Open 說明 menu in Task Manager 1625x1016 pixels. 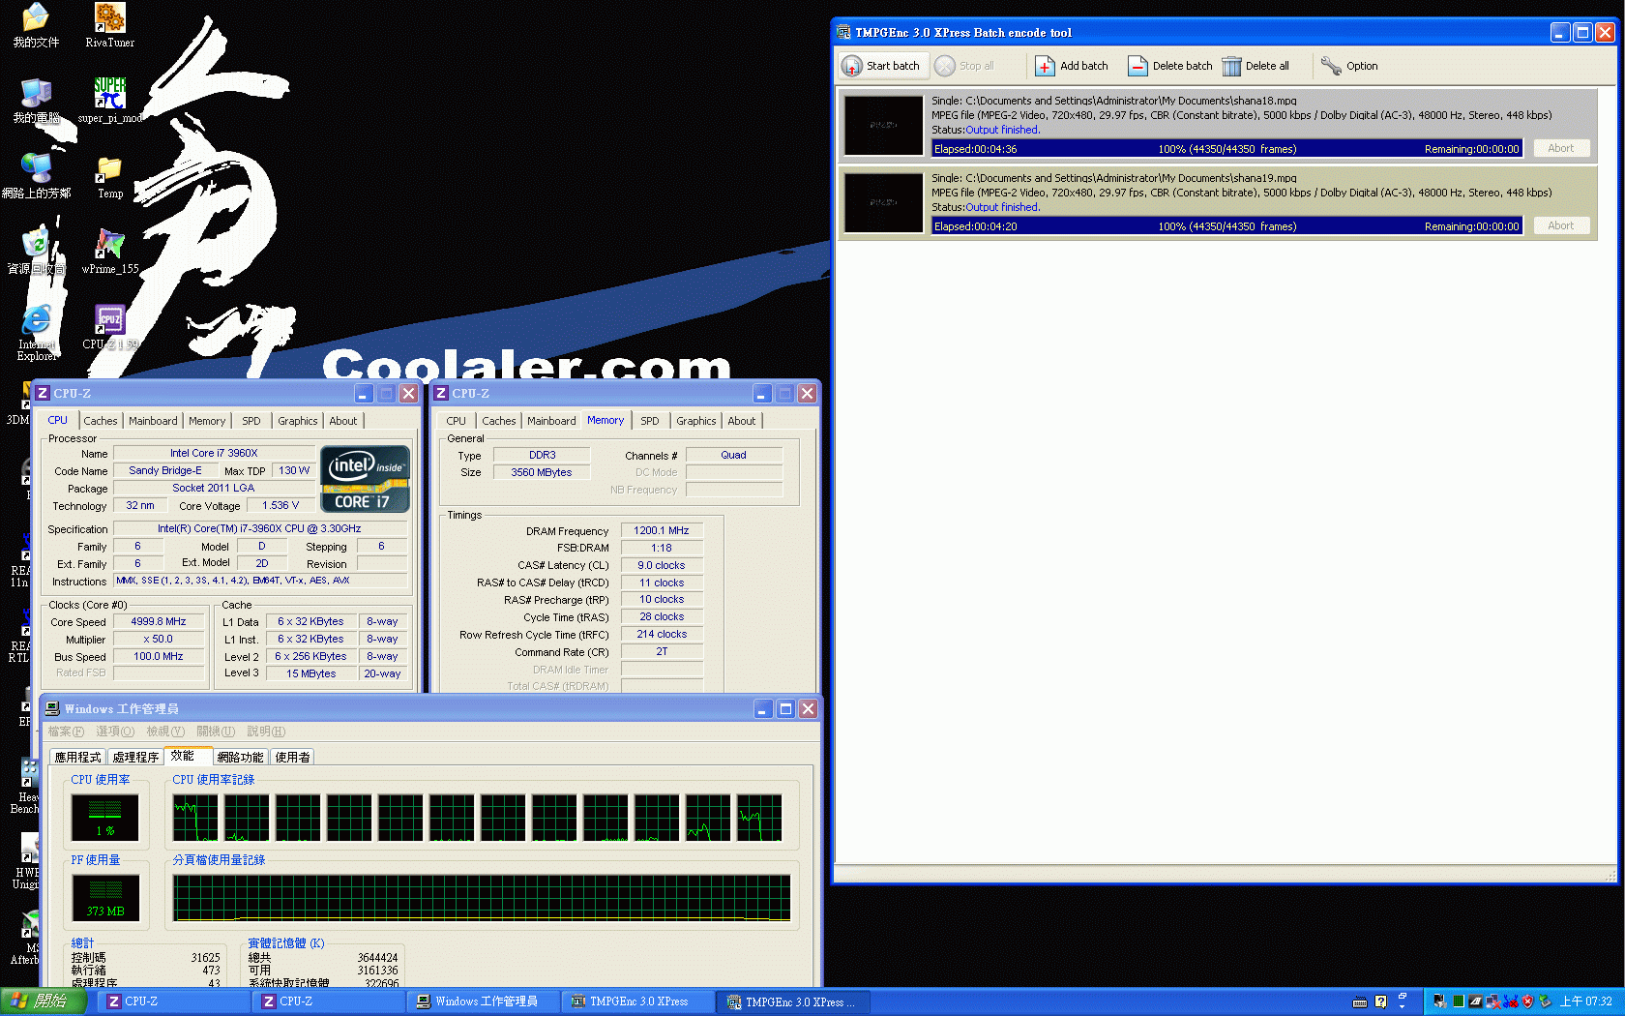pyautogui.click(x=266, y=732)
